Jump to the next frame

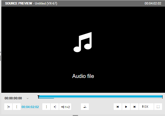(x=135, y=107)
